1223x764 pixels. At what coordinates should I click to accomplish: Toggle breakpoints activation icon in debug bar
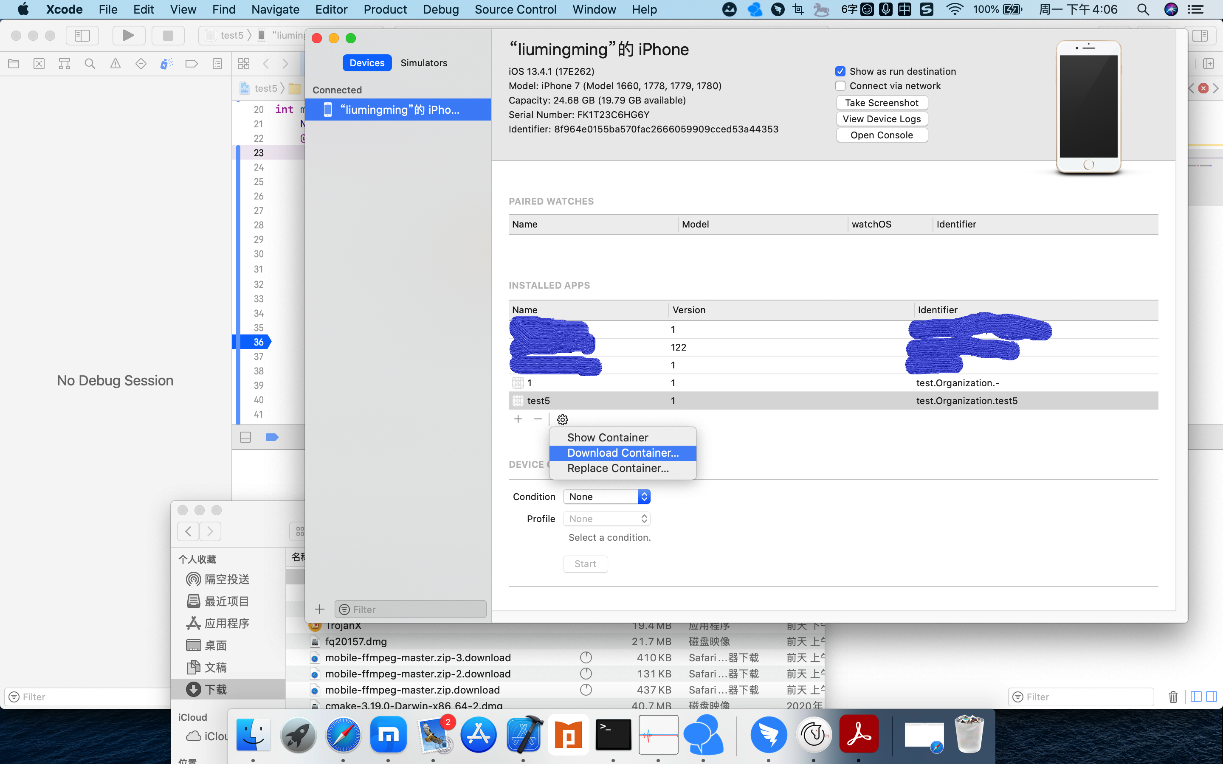click(x=272, y=437)
